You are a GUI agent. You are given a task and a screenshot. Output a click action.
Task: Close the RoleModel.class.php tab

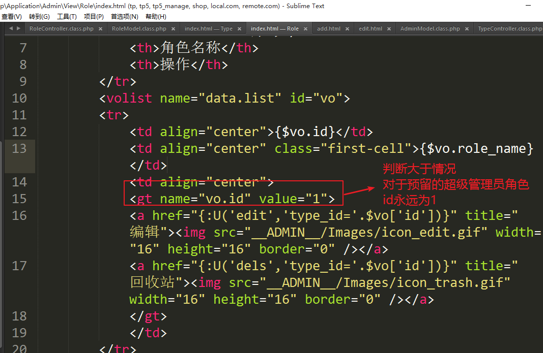[172, 29]
